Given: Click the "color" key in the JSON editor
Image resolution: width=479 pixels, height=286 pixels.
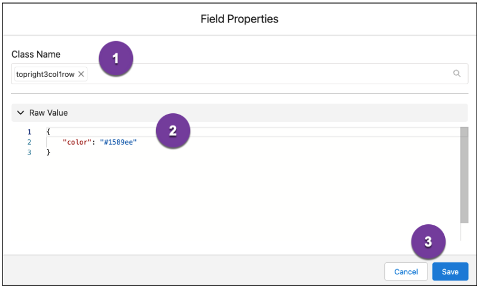Looking at the screenshot, I should click(77, 142).
